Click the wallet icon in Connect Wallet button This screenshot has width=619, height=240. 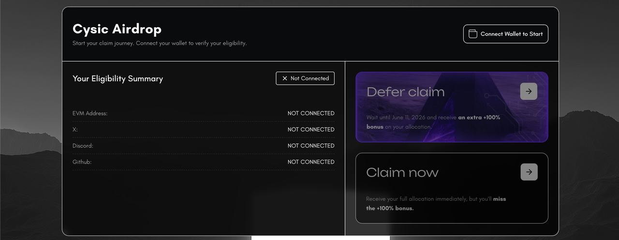click(472, 34)
